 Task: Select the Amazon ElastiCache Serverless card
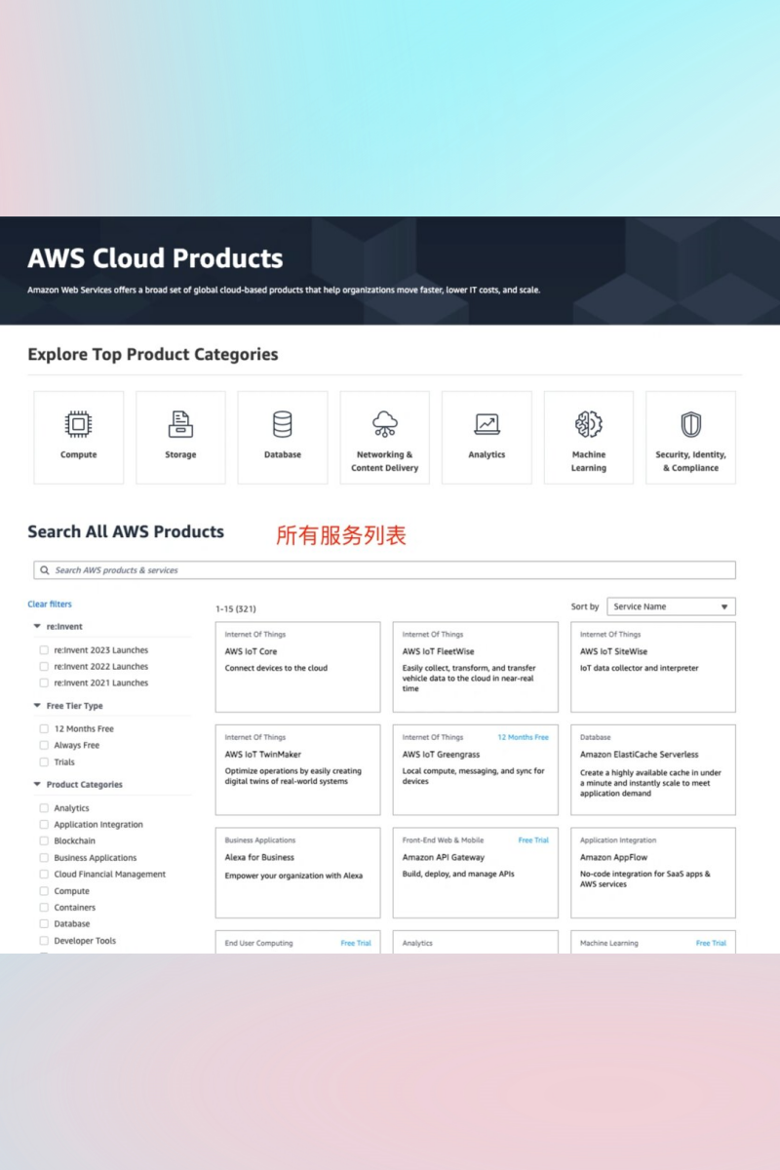click(x=652, y=769)
